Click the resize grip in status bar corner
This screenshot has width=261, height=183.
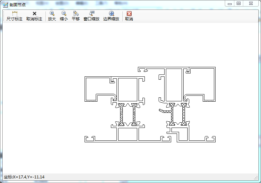tap(256, 178)
